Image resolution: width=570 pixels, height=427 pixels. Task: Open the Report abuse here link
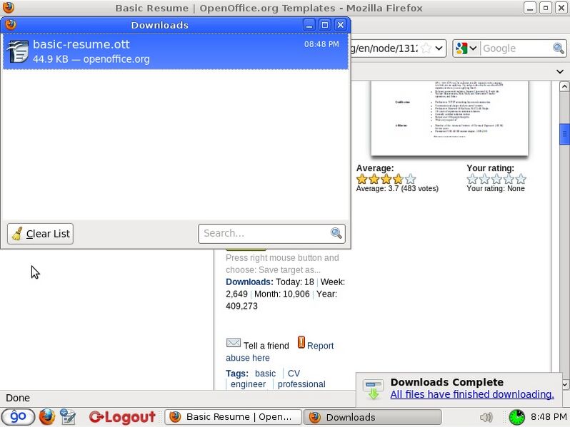[279, 351]
